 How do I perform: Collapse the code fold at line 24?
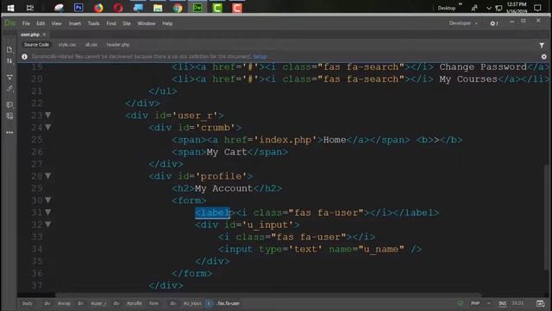48,127
